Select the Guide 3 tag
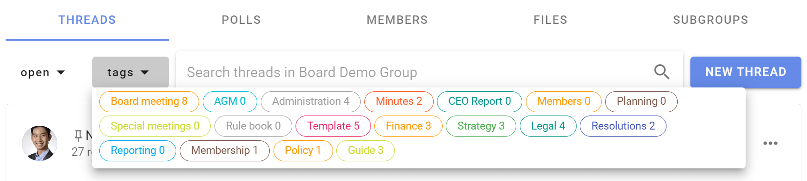 (x=365, y=151)
